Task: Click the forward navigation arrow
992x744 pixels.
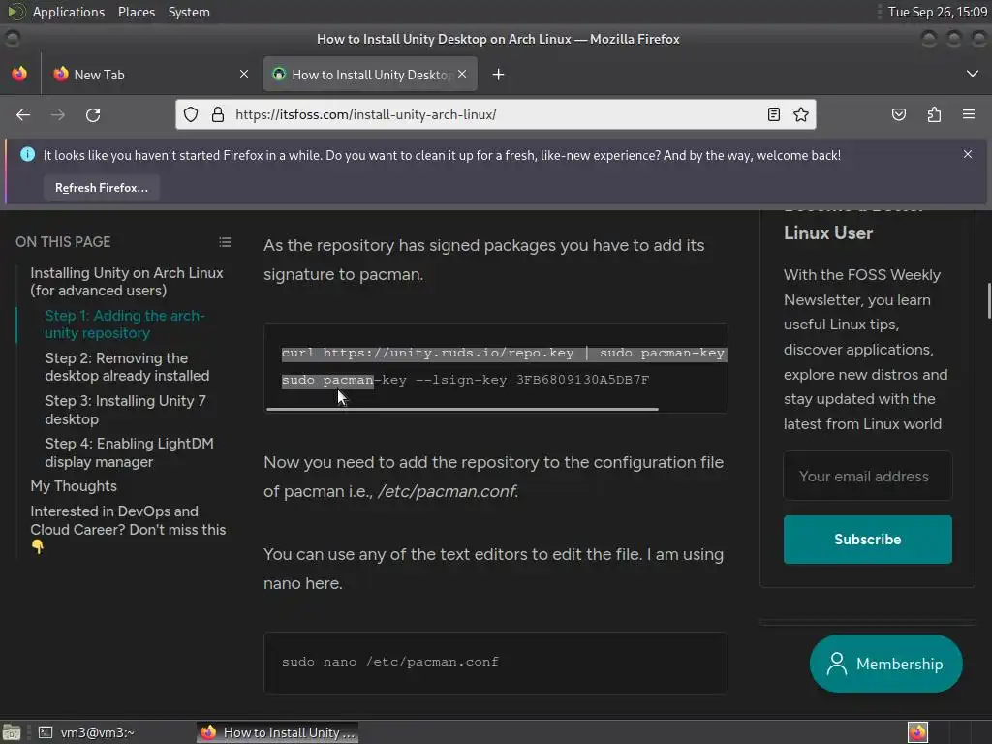Action: 57,114
